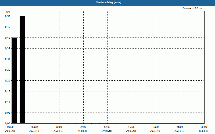Click the 0,20 y-axis label
Image resolution: width=215 pixels, height=134 pixels.
click(x=8, y=81)
